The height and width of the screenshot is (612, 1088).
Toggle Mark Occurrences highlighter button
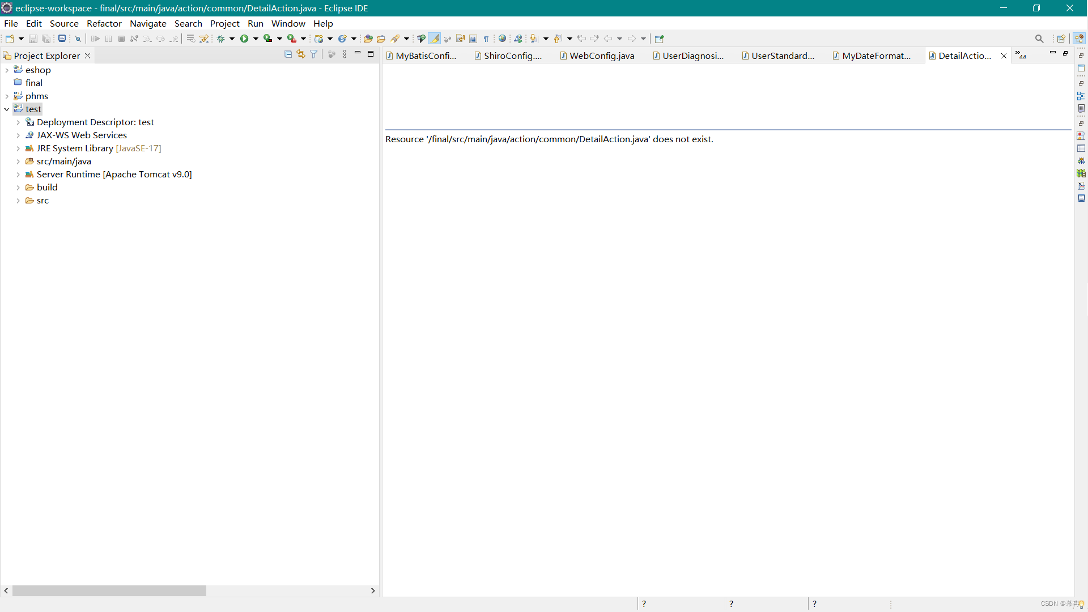point(435,39)
